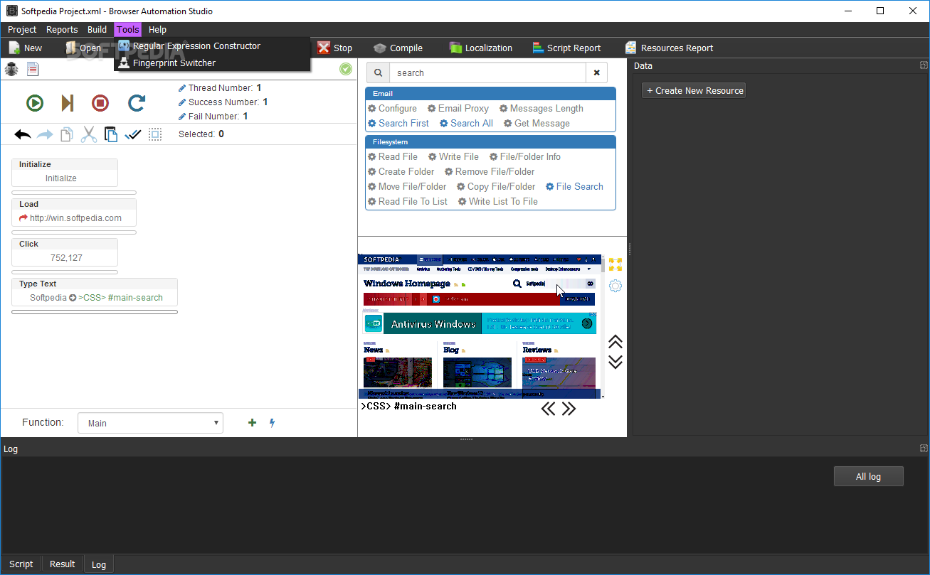Choose Fingerprint Switcher menu item
The image size is (930, 575).
[212, 63]
